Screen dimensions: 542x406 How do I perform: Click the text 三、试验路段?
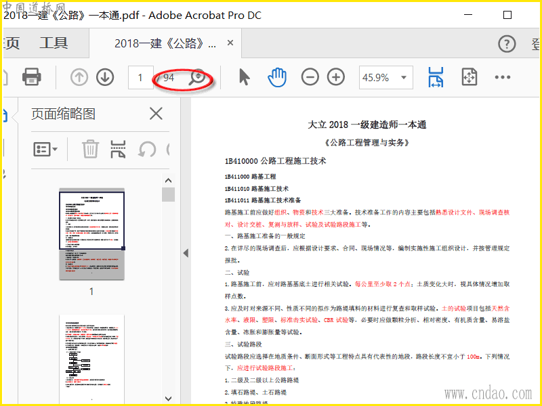pos(243,344)
